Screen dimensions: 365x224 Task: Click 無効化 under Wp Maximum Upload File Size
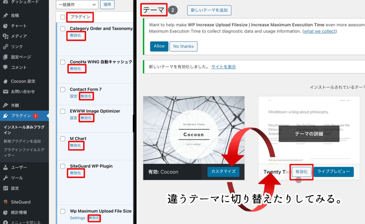click(94, 218)
